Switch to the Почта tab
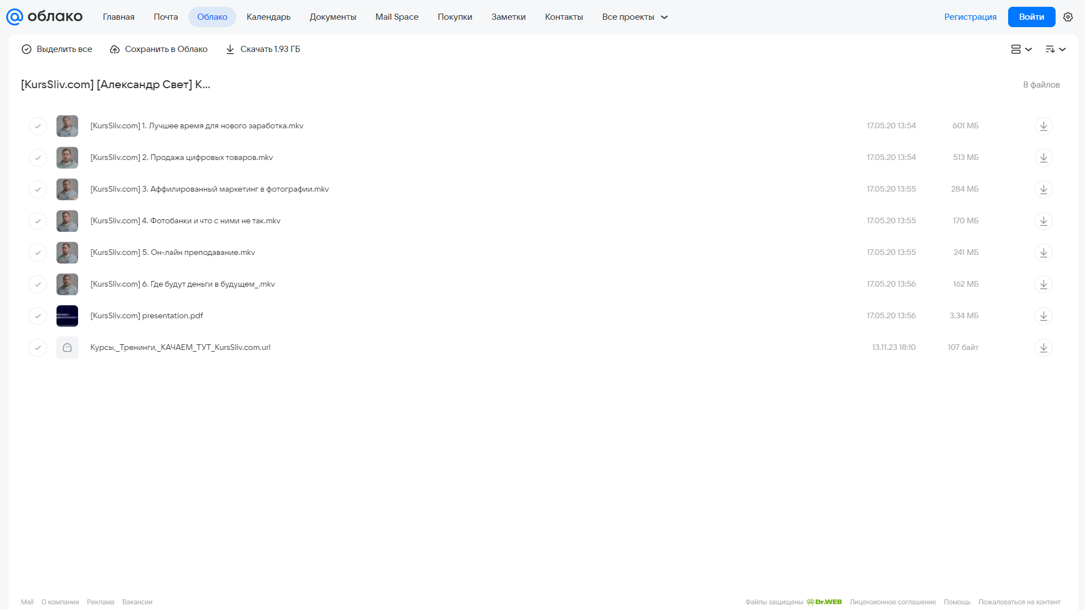Viewport: 1085px width, 610px height. click(166, 17)
